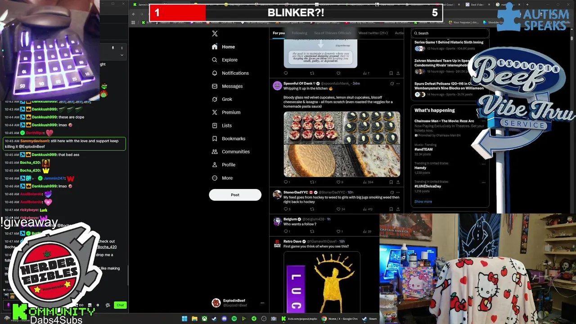Switch to Home / X Chrome taskbar window
The width and height of the screenshot is (576, 324).
pos(340,319)
